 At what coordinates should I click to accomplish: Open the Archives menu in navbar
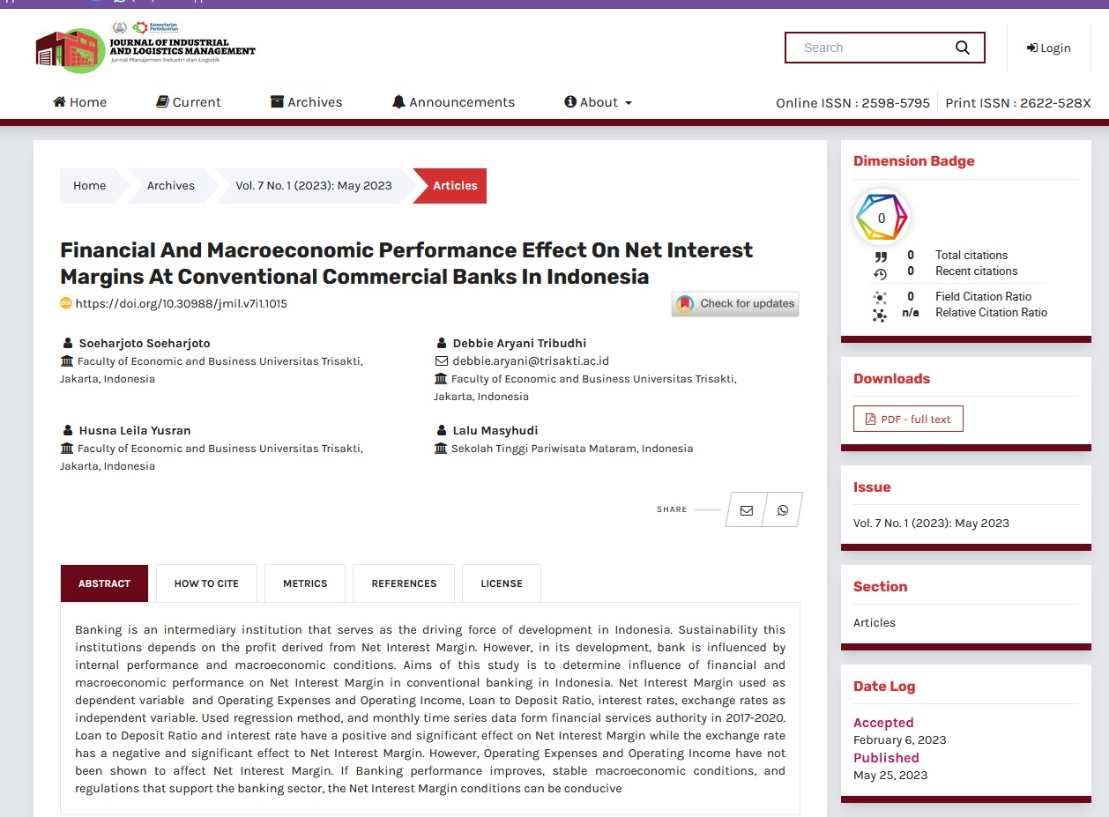(306, 102)
